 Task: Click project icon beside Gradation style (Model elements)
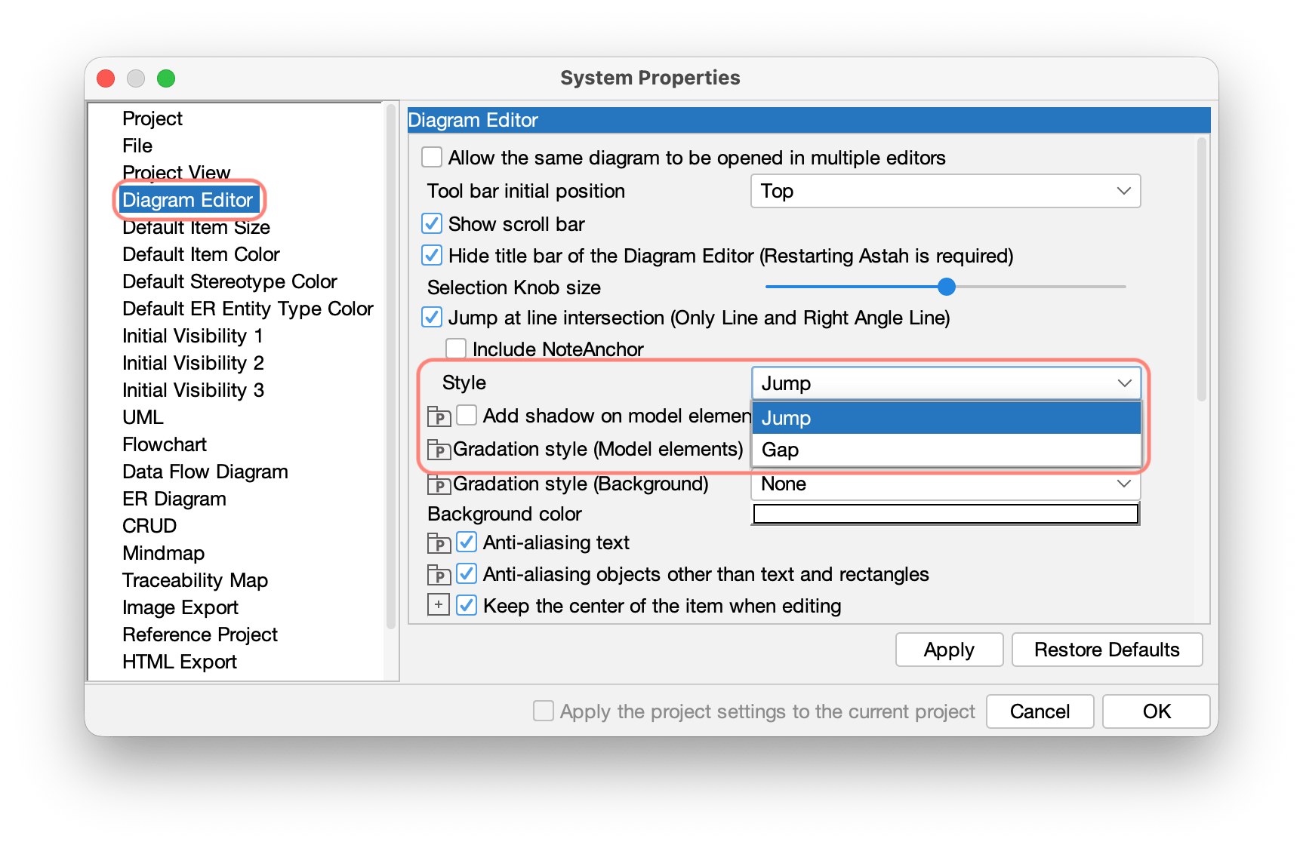pos(439,450)
